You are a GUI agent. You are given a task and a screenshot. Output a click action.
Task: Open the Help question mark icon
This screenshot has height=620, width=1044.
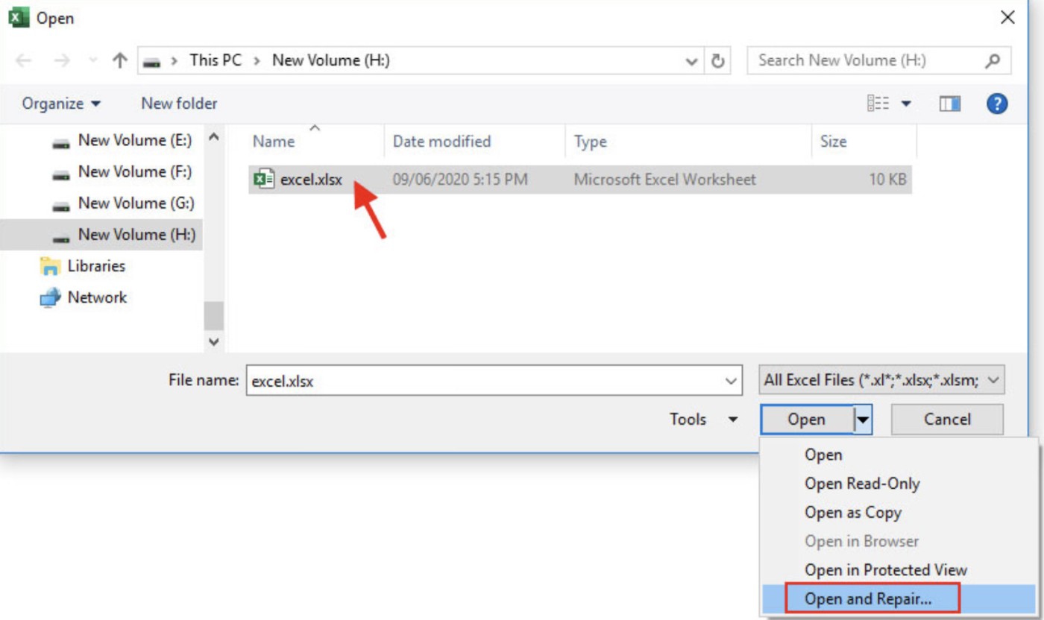pyautogui.click(x=997, y=104)
